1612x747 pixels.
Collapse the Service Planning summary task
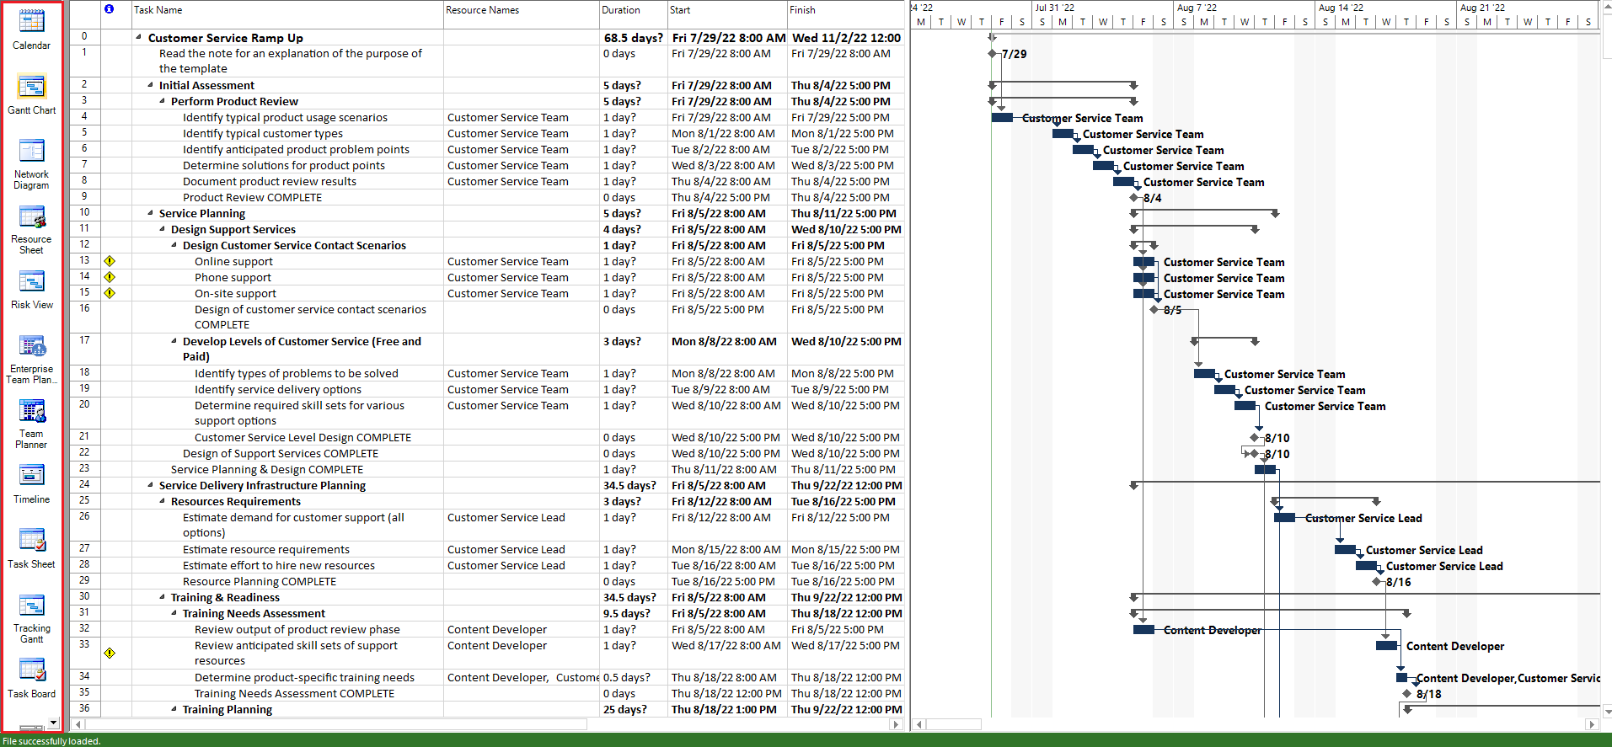[x=151, y=213]
